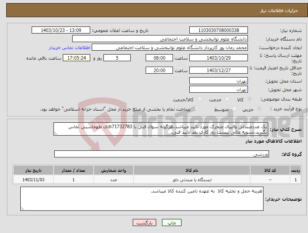Click the item name ایستگاه یا صندلی داور

192,180
